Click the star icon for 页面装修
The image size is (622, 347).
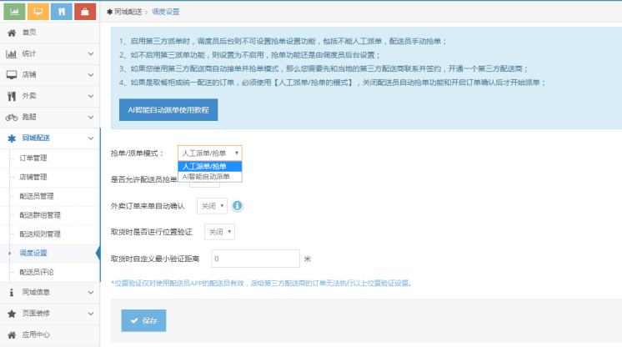tap(12, 313)
